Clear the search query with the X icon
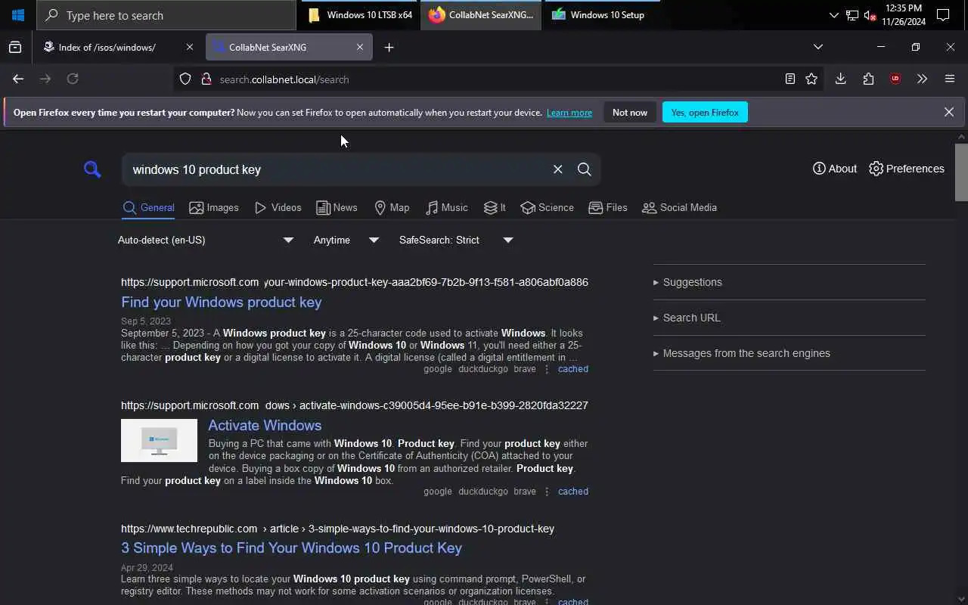Screen dimensions: 968x605 [557, 169]
